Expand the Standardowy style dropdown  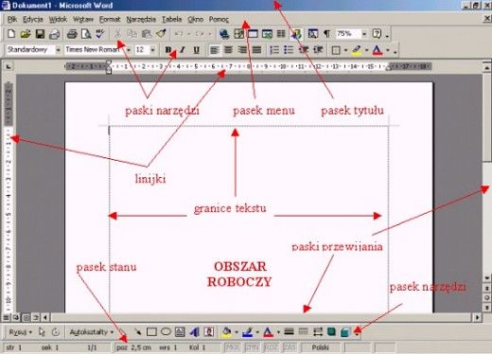click(x=58, y=50)
